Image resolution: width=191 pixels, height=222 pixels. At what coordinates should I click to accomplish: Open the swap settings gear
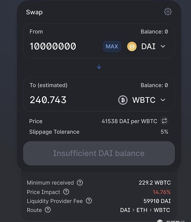168,12
